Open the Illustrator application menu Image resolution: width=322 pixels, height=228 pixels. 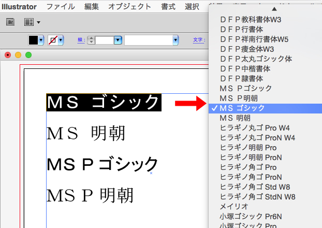click(19, 7)
